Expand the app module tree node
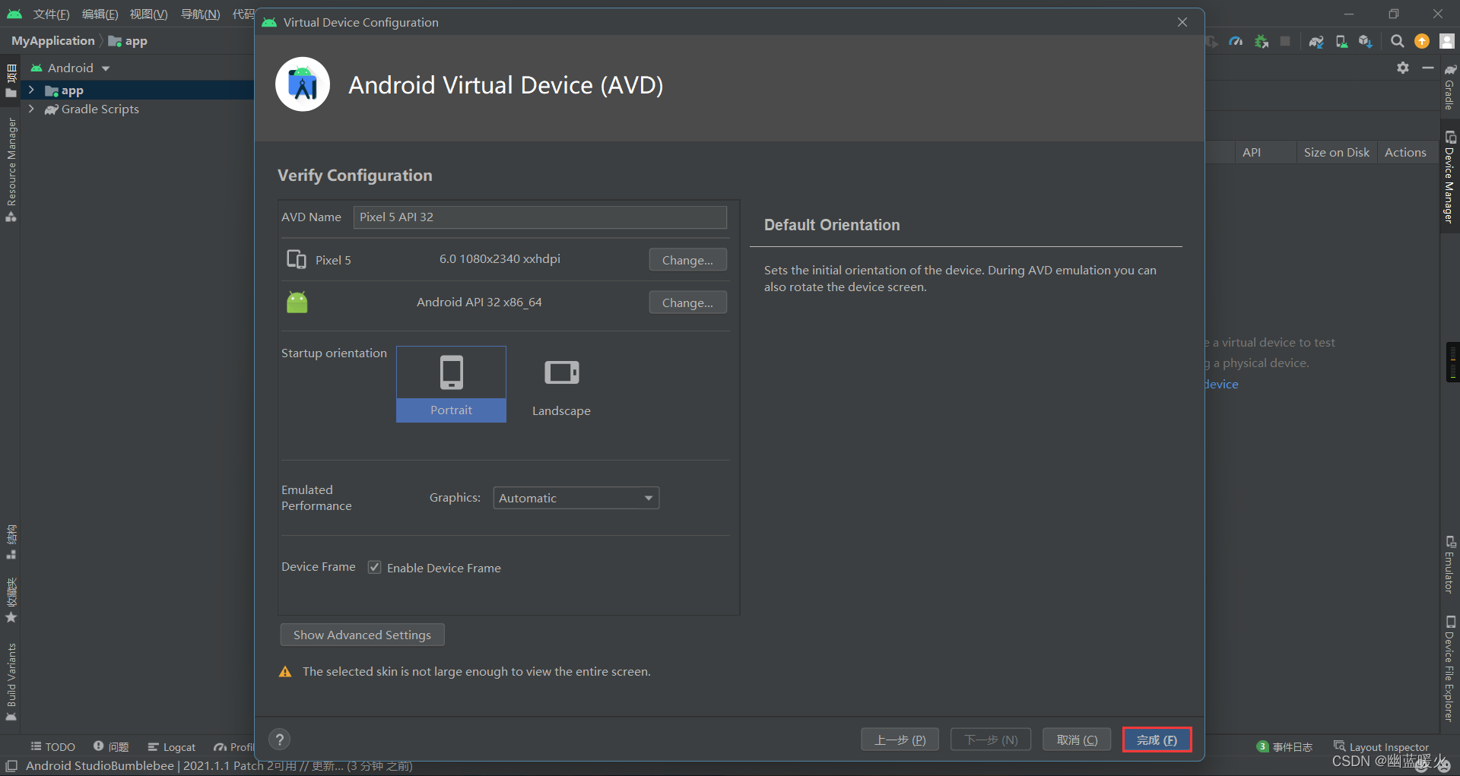 [31, 90]
